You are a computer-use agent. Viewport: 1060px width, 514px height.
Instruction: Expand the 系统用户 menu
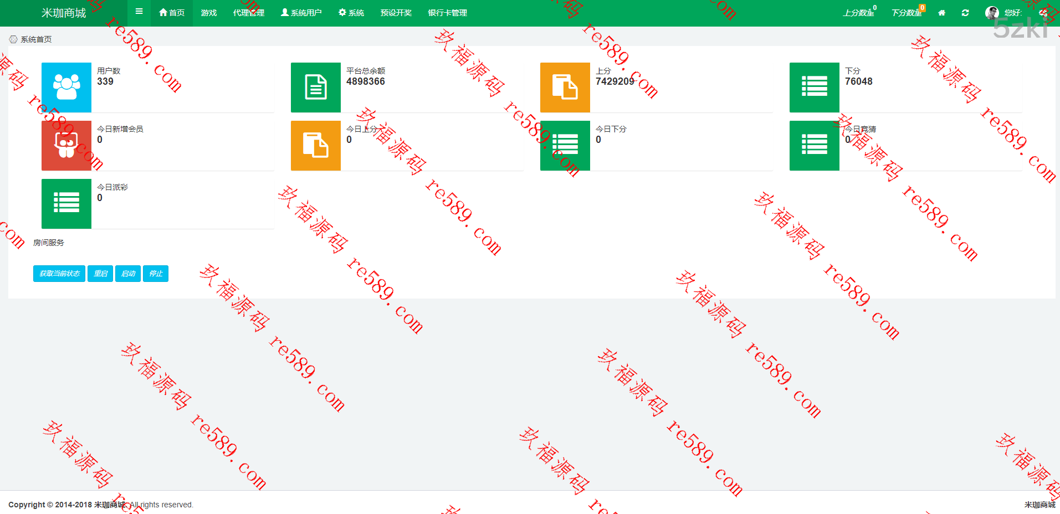click(301, 13)
